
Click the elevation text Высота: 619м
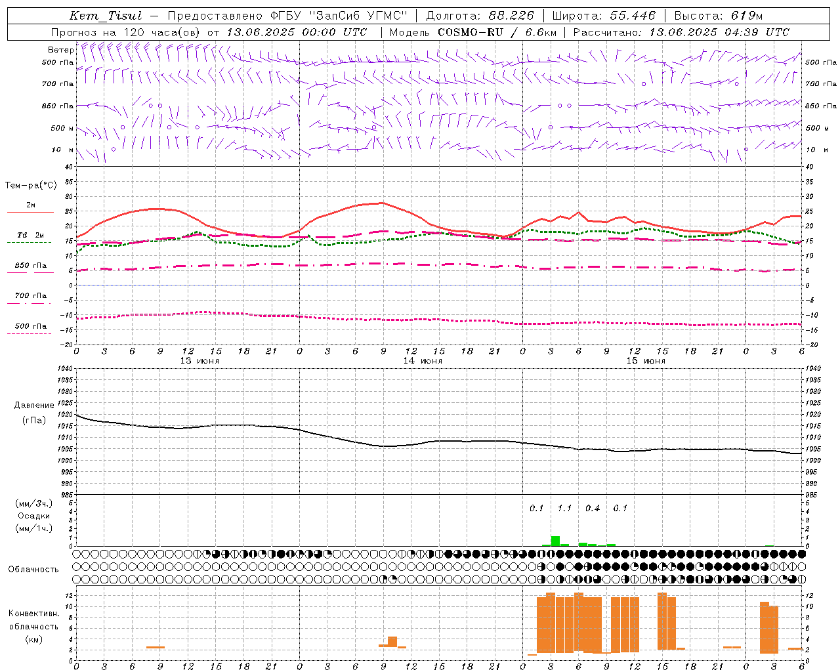coord(718,16)
